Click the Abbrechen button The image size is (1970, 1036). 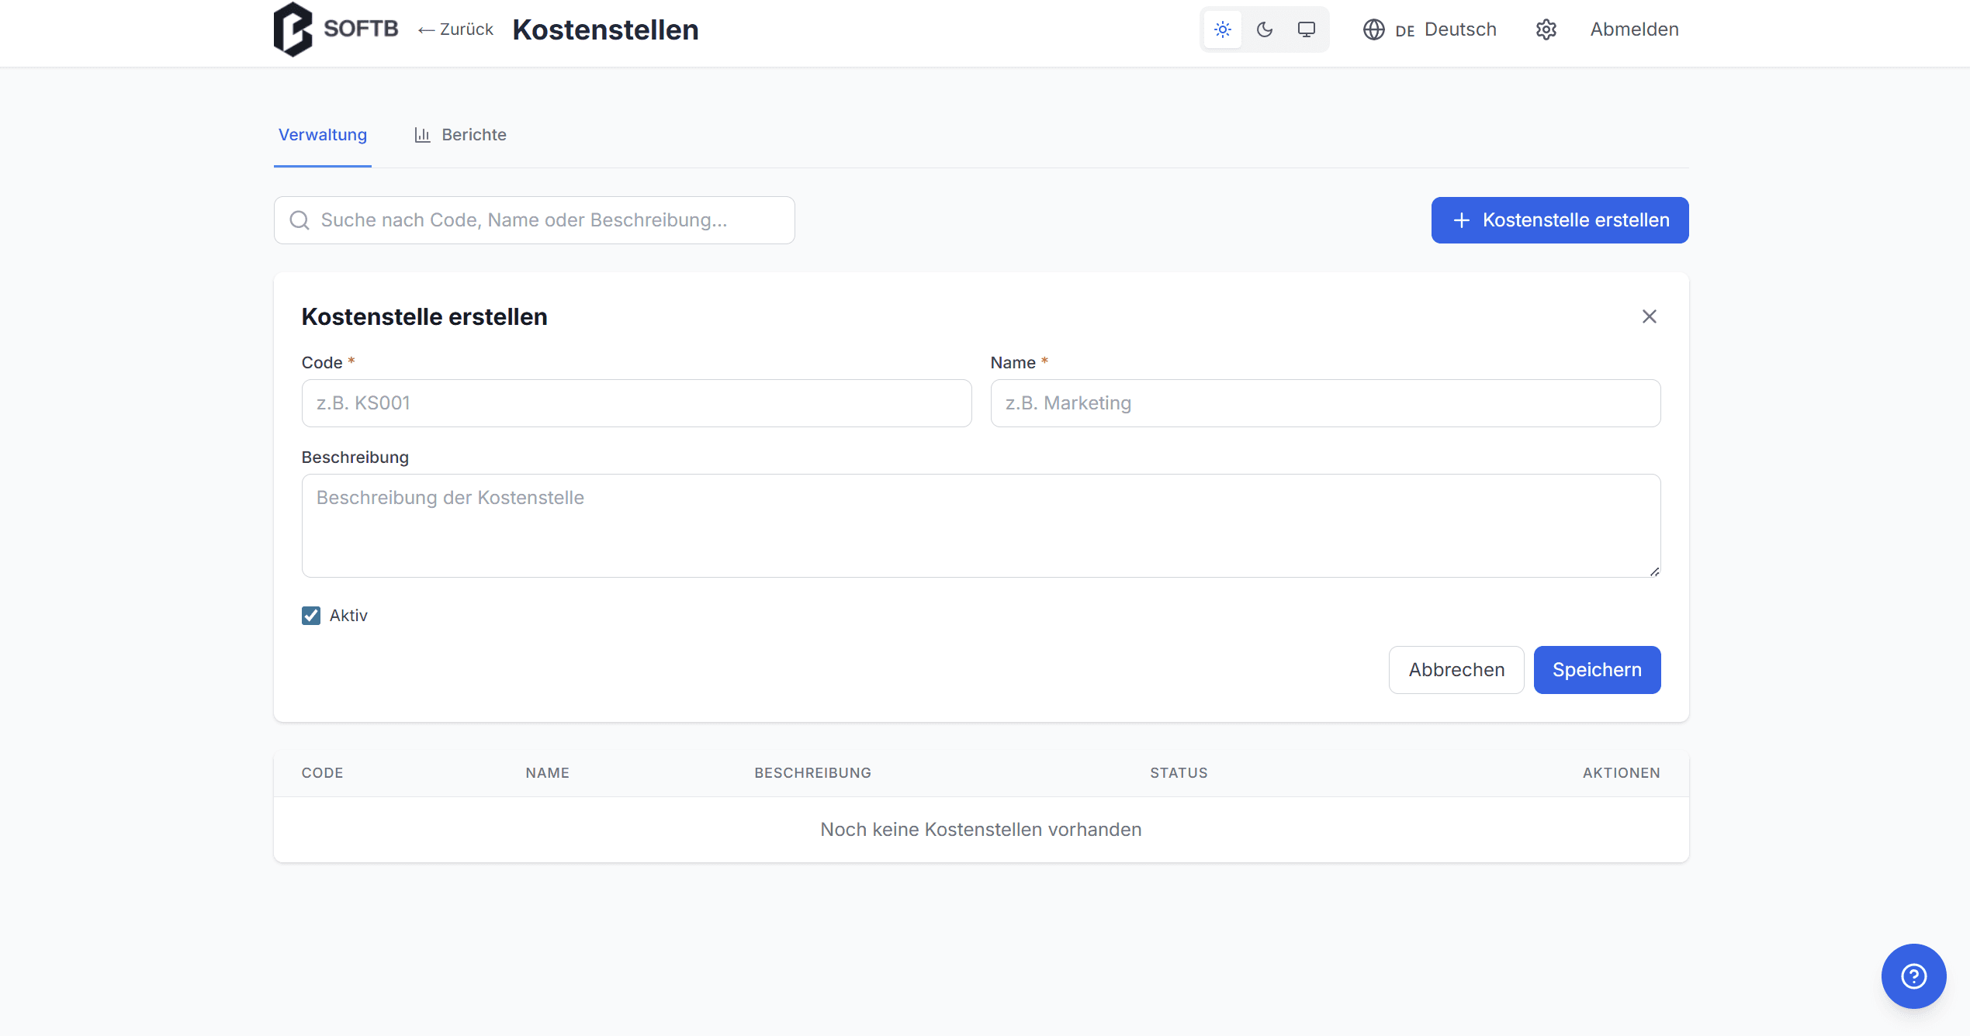click(1456, 670)
